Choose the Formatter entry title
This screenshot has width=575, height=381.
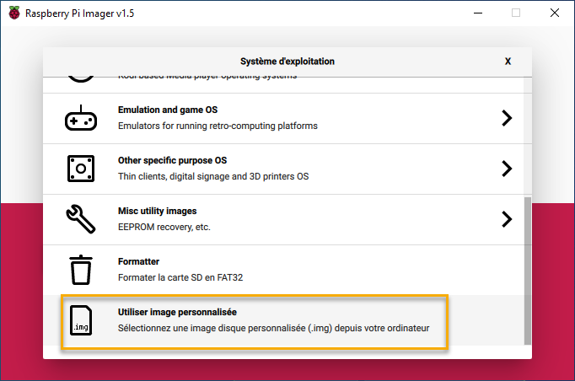138,261
